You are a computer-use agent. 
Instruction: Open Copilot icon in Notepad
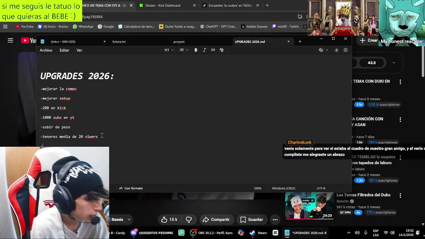tap(321, 50)
